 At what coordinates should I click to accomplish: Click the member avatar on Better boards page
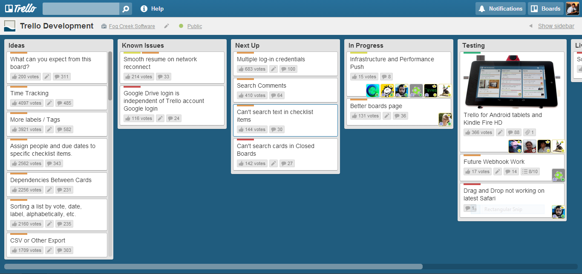click(x=445, y=120)
